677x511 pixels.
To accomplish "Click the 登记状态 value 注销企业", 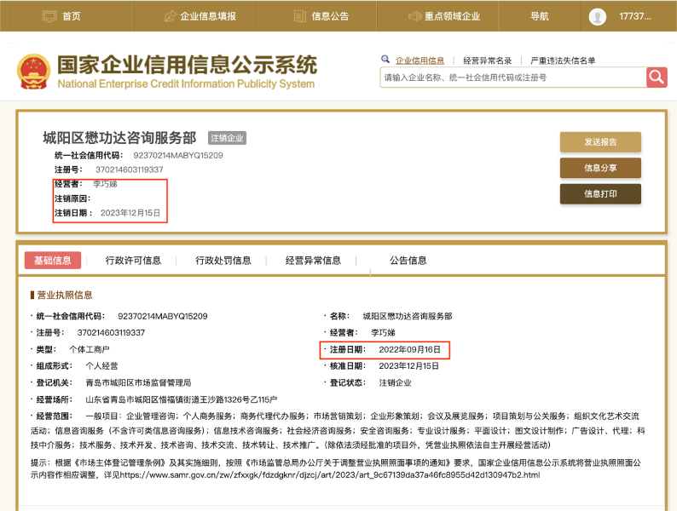I will [395, 383].
